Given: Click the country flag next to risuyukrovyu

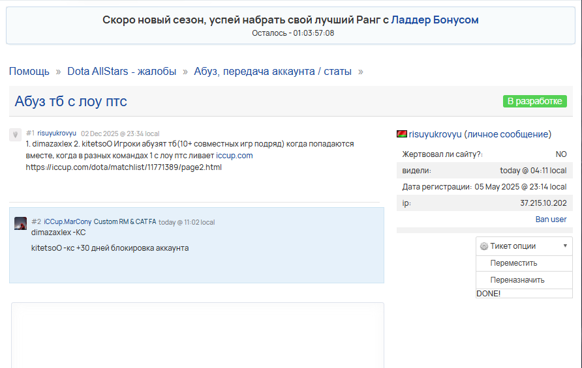Looking at the screenshot, I should (402, 134).
